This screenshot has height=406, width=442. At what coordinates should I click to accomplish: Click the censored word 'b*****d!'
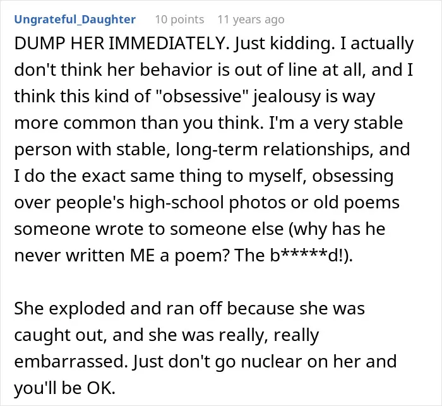[x=308, y=256]
